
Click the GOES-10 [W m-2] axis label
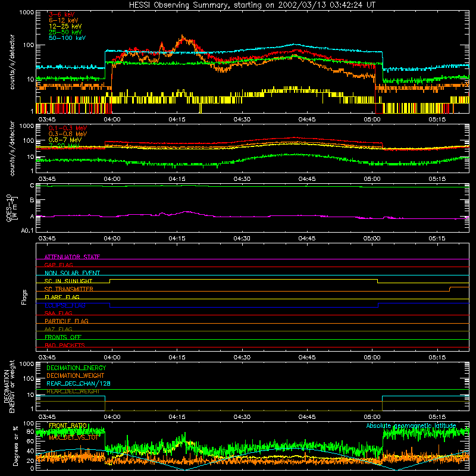11,208
